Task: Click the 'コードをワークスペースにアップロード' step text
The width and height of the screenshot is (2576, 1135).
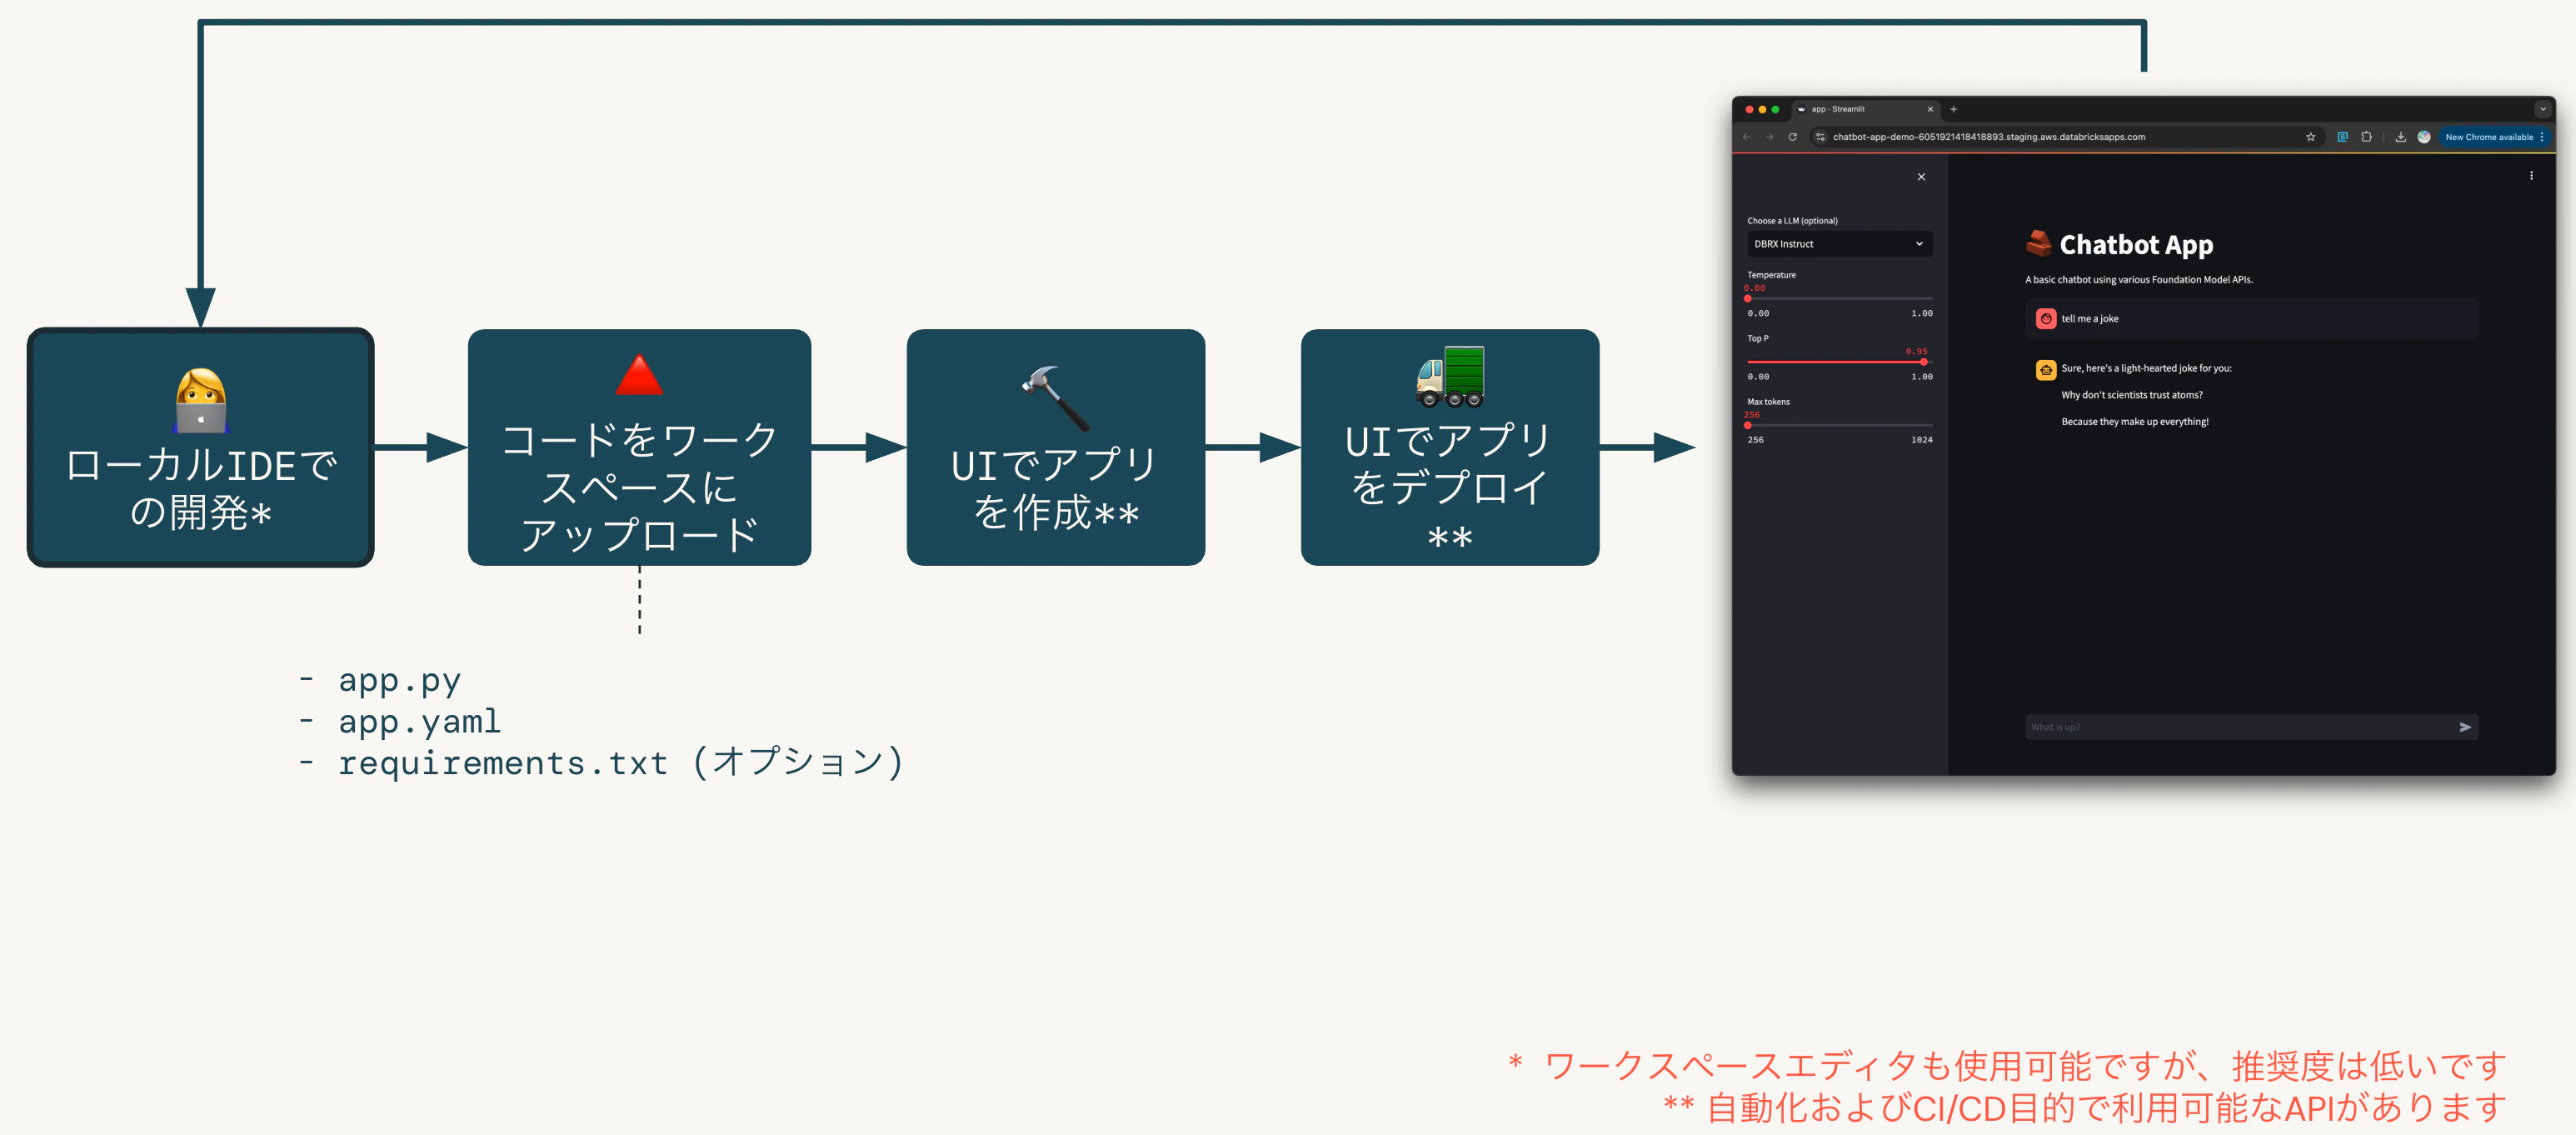Action: pyautogui.click(x=639, y=487)
